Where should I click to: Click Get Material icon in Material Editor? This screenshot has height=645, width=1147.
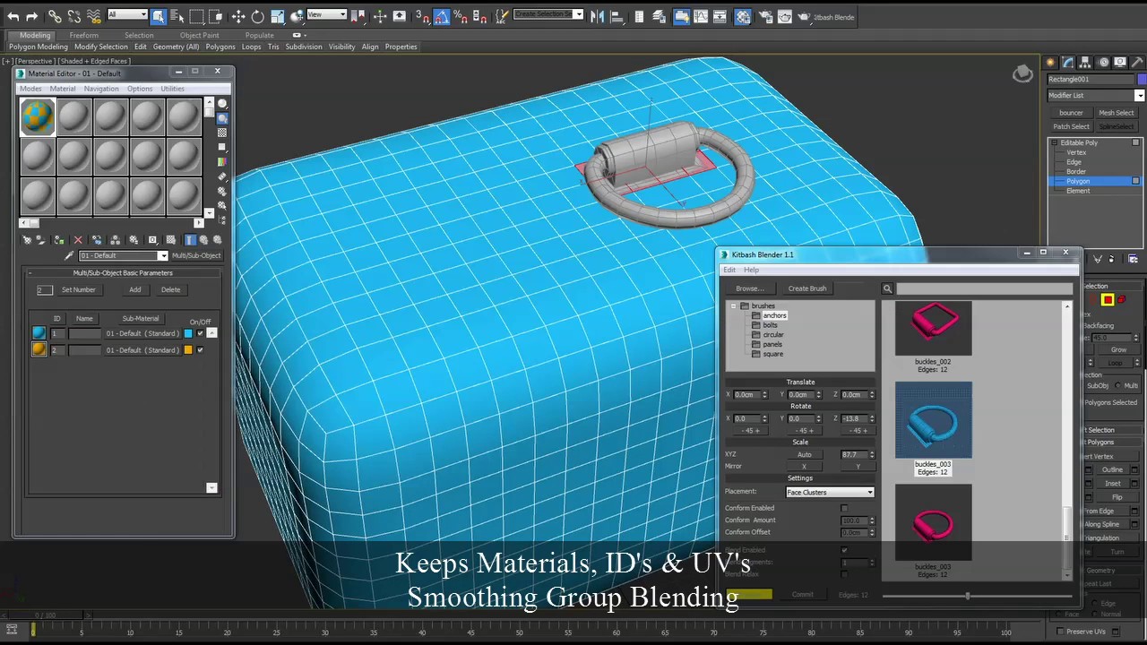(x=28, y=240)
